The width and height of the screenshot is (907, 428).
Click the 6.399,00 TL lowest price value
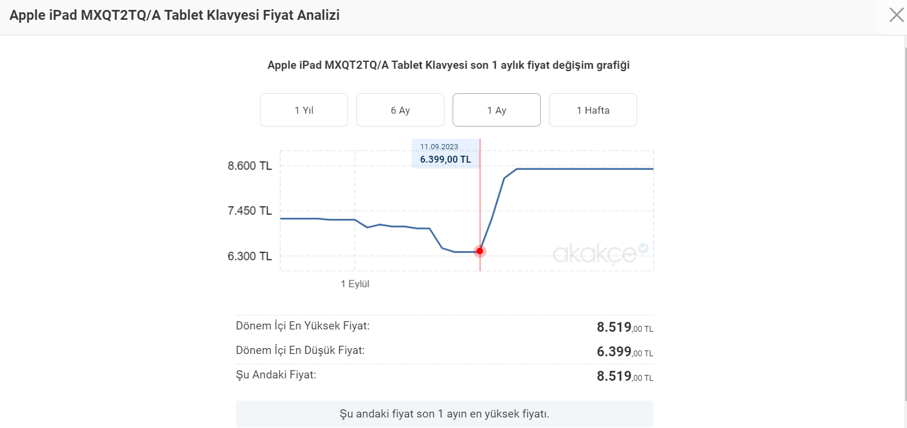click(x=624, y=352)
